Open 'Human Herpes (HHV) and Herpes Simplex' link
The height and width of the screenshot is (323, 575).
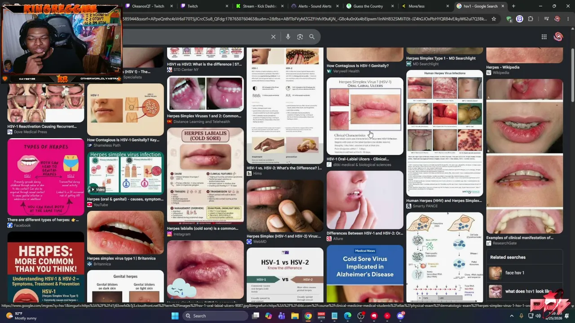pos(444,201)
